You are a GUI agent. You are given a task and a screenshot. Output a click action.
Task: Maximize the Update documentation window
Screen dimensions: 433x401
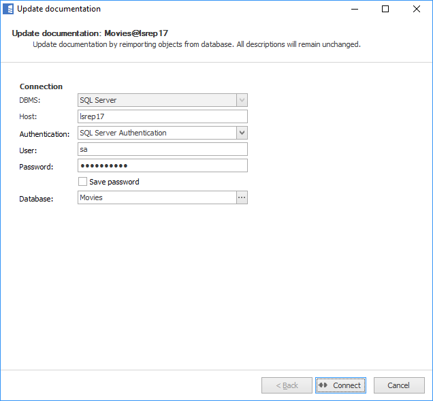[x=385, y=10]
